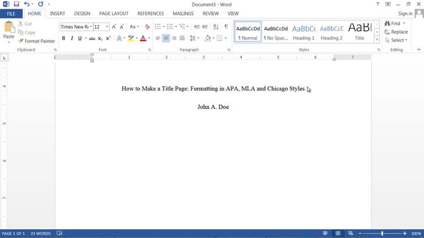Open the FILE tab
The image size is (424, 238).
tap(11, 14)
